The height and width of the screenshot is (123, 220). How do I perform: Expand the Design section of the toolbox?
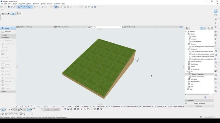pyautogui.click(x=8, y=35)
